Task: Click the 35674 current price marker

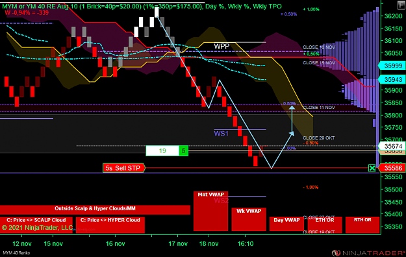Action: point(392,146)
